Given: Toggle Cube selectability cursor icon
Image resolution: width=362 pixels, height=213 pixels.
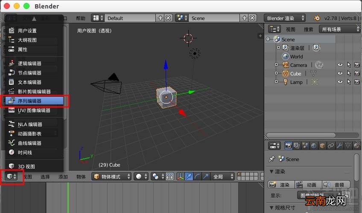Looking at the screenshot, I should (x=349, y=73).
